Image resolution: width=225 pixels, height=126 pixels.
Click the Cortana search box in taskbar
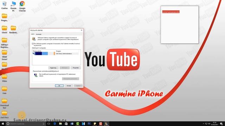pyautogui.click(x=26, y=124)
